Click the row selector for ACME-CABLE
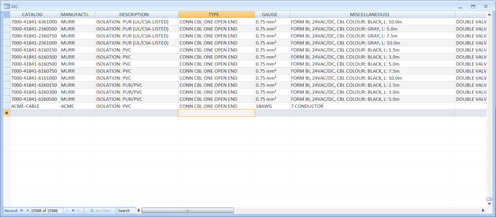Viewport: 496px width, 217px height. tap(7, 106)
